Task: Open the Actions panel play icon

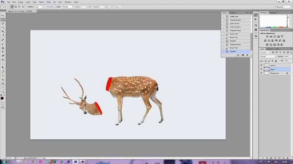Action: 256,19
